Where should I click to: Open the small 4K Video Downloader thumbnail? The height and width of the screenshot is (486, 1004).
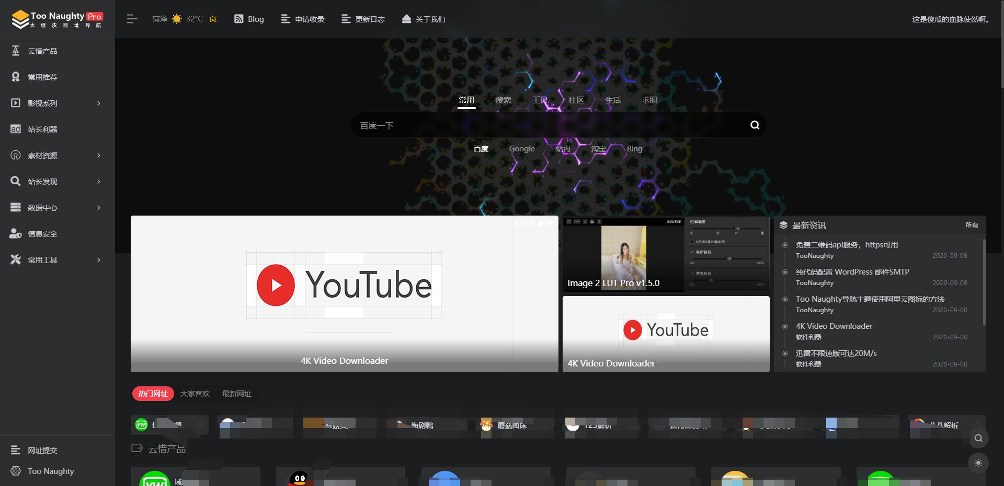point(666,334)
